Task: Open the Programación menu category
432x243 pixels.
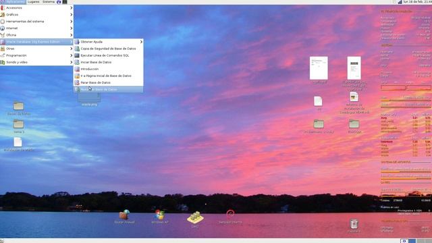Action: point(36,55)
